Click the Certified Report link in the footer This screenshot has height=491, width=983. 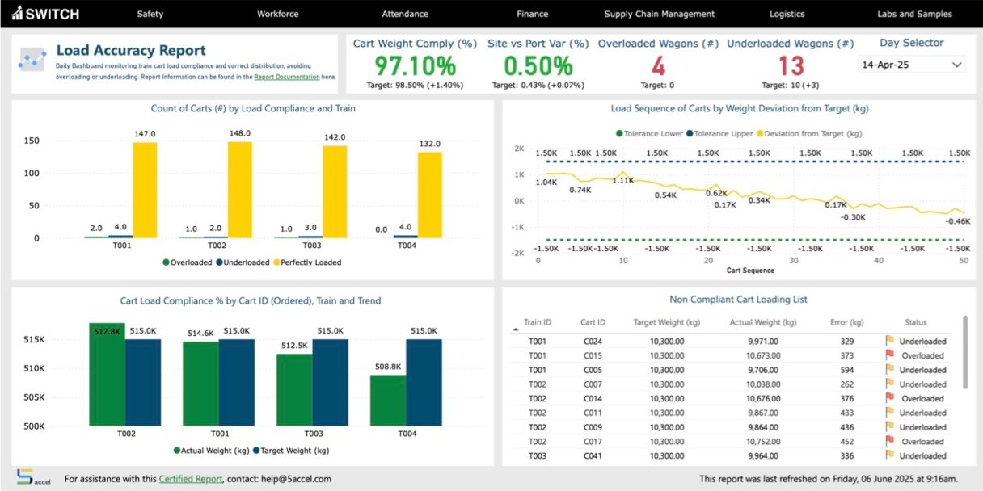point(190,478)
